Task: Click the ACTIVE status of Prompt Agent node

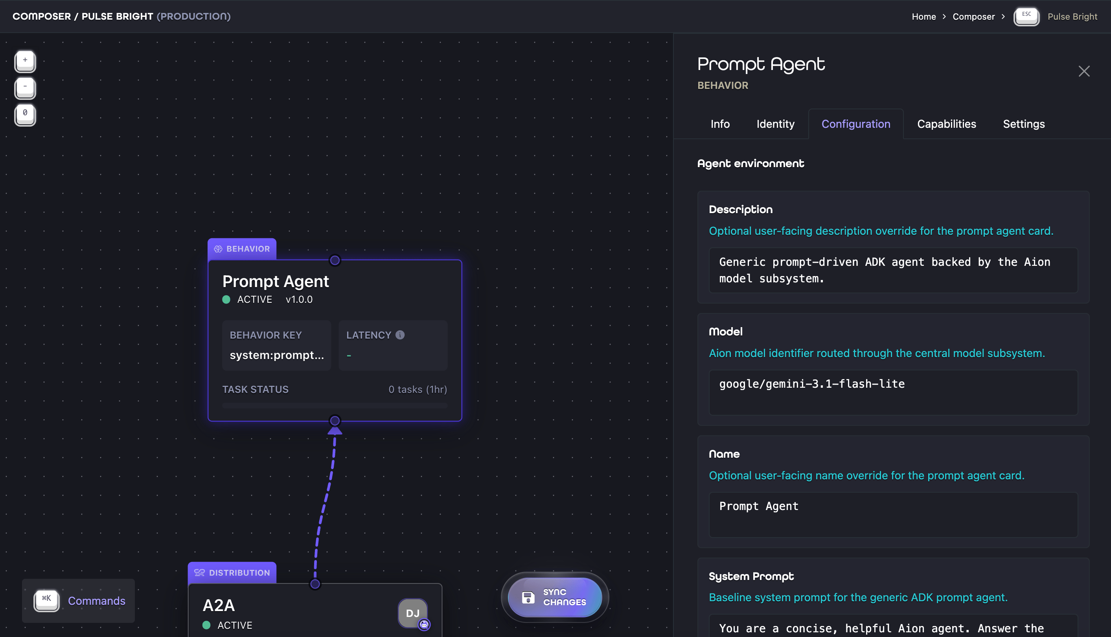Action: point(247,299)
